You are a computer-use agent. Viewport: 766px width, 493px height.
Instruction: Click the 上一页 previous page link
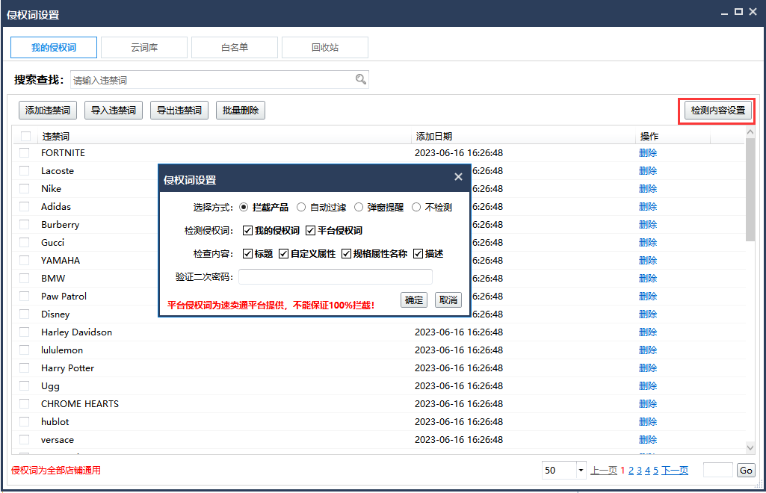pos(604,471)
